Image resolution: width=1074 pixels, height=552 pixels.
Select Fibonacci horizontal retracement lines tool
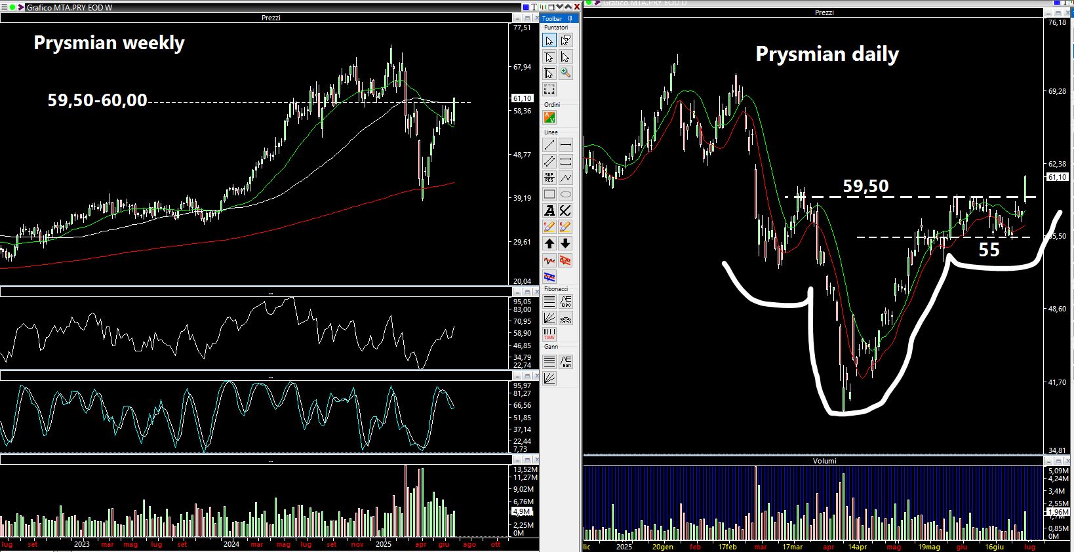(549, 302)
